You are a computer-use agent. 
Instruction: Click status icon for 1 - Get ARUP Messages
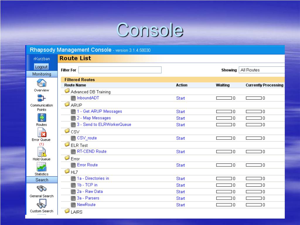[x=73, y=112]
